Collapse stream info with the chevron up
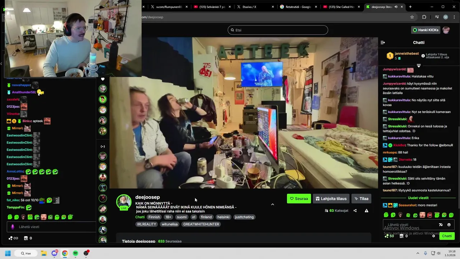 (x=272, y=204)
